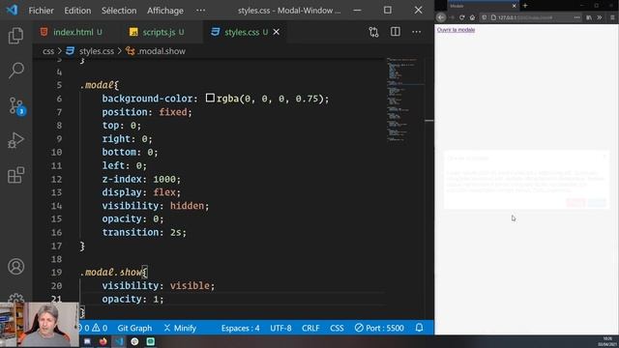Image resolution: width=619 pixels, height=348 pixels.
Task: Click the green app icon in taskbar
Action: 151,341
